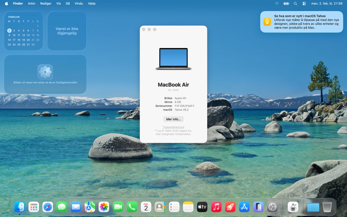Open the Trash in the Dock
The height and width of the screenshot is (217, 347).
pos(327,207)
